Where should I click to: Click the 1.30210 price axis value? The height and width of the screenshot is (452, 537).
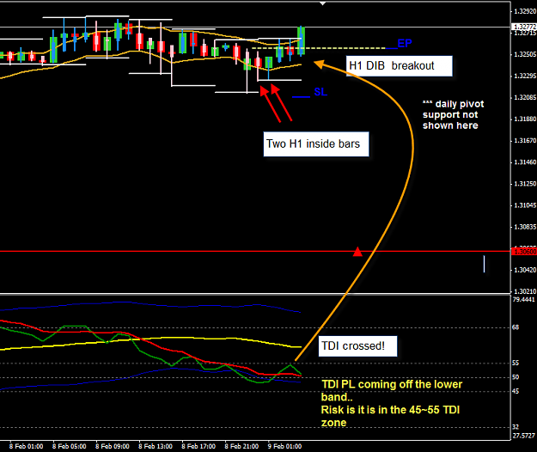point(525,292)
